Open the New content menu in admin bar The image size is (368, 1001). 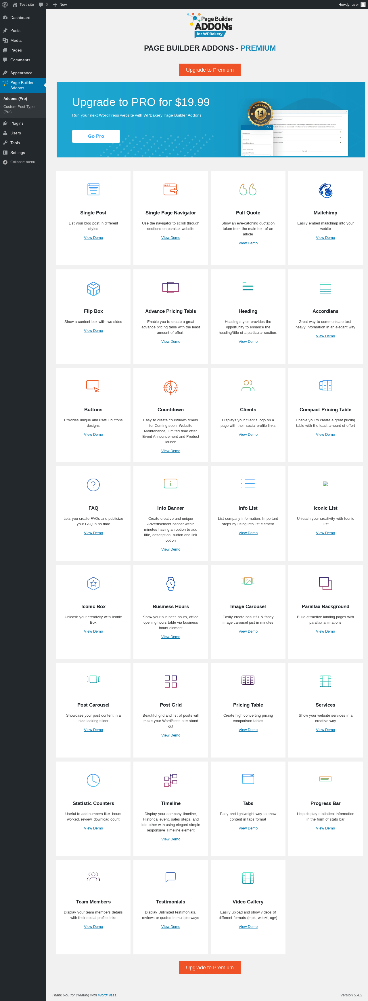tap(60, 5)
